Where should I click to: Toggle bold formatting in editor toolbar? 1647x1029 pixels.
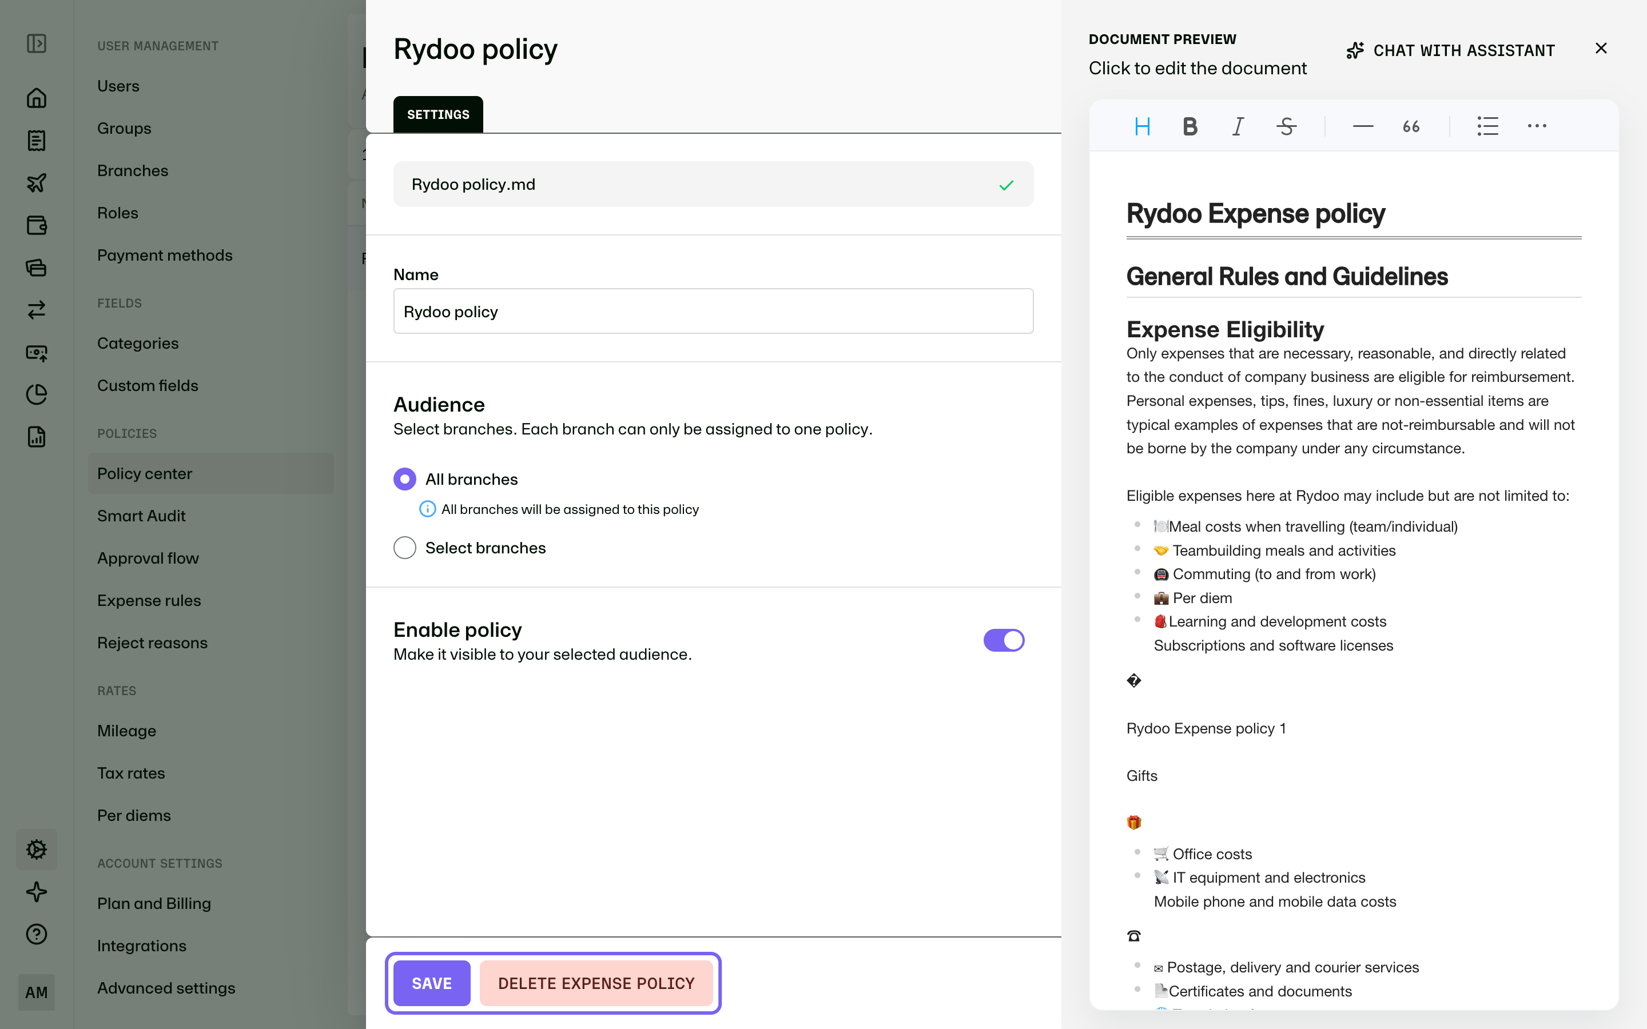[1189, 126]
